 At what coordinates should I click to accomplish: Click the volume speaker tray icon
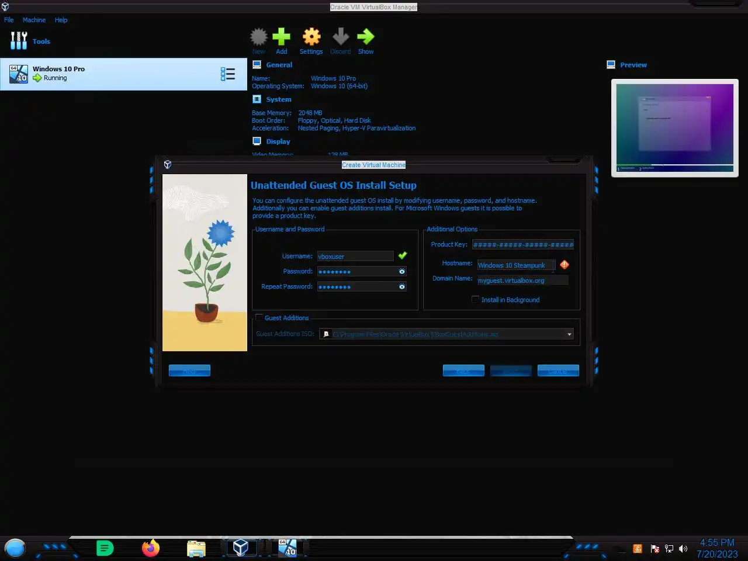[x=683, y=549]
